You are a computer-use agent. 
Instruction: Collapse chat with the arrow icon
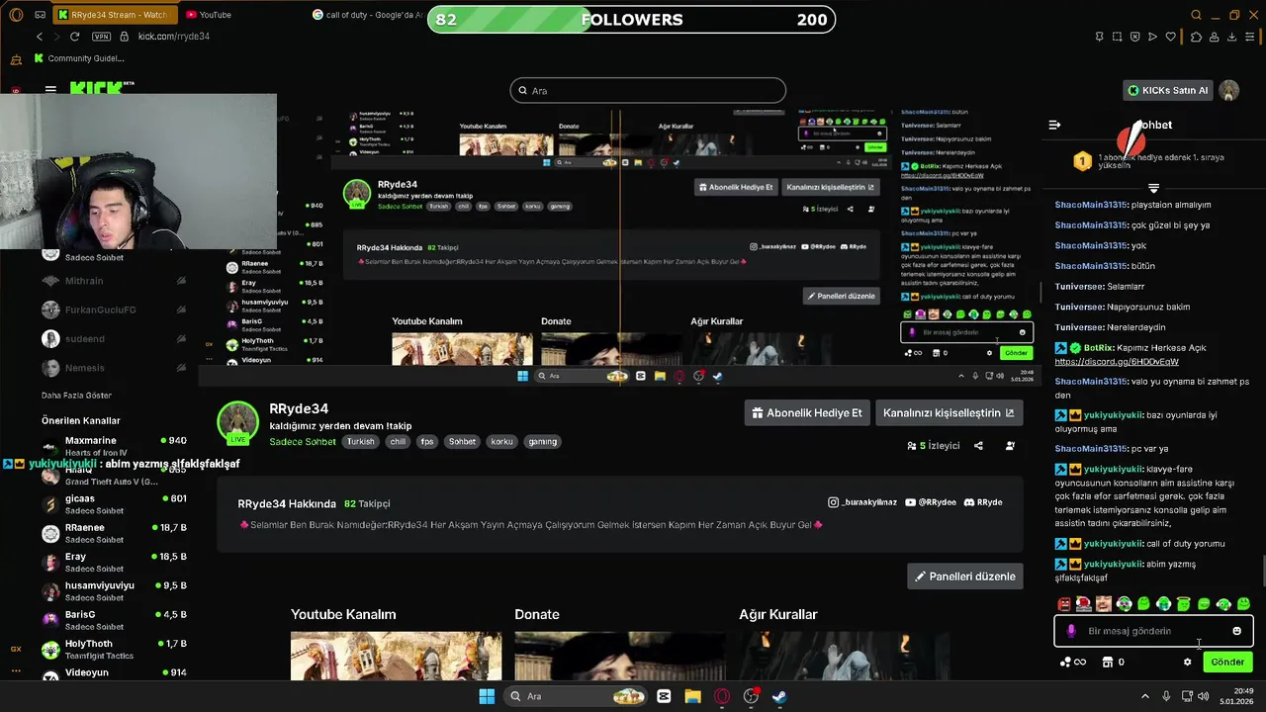coord(1054,125)
